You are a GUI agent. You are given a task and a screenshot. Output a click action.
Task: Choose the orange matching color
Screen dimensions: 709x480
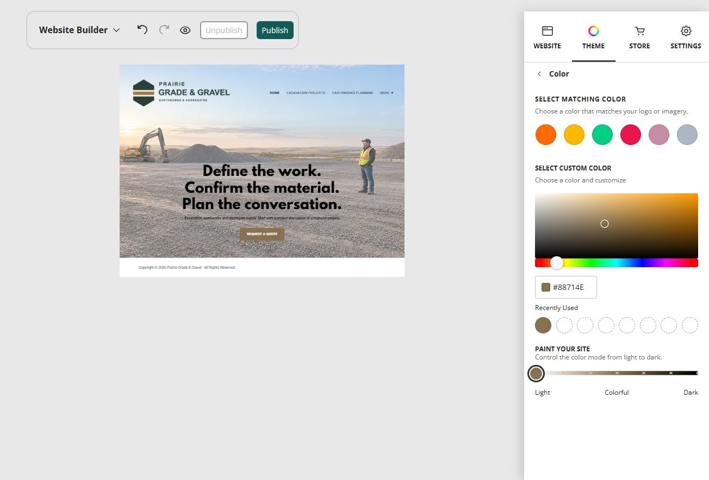(x=546, y=135)
